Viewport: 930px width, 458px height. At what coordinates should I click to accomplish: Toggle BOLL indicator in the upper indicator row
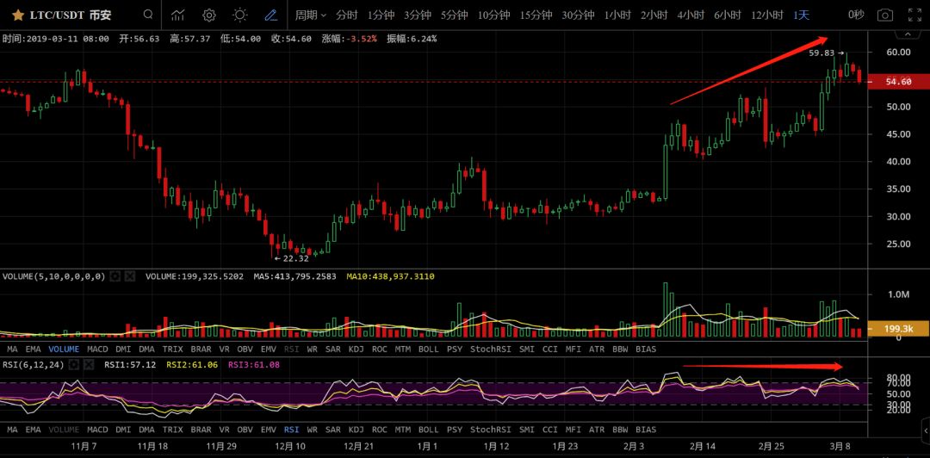[428, 349]
